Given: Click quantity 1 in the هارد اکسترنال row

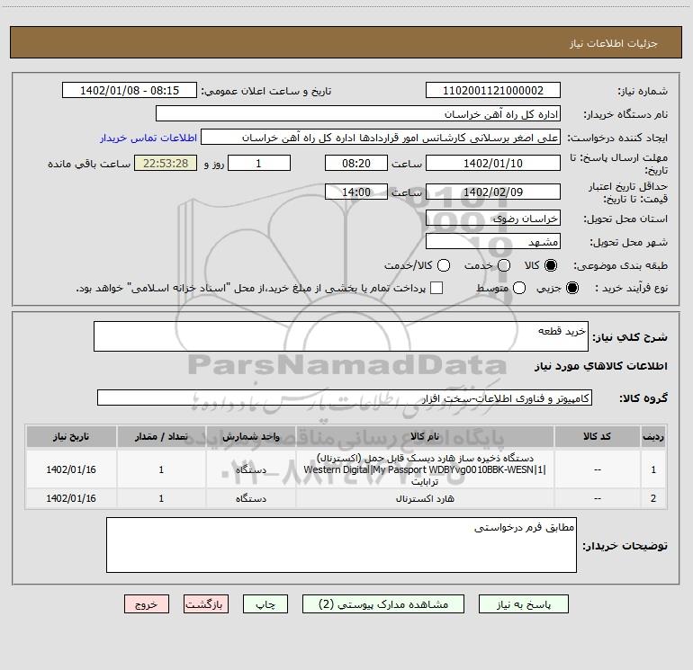Looking at the screenshot, I should [161, 498].
